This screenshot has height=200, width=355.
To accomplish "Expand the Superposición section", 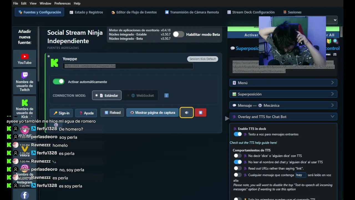I will pyautogui.click(x=283, y=94).
